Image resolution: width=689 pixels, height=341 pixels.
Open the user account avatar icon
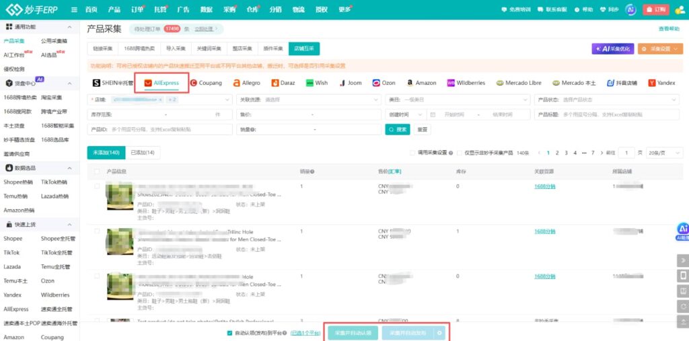[x=680, y=9]
